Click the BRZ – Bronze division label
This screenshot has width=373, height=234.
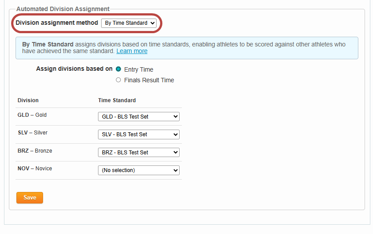tap(35, 151)
